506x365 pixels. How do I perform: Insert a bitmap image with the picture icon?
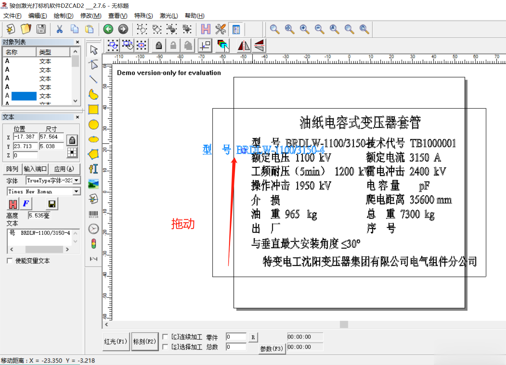(x=94, y=184)
